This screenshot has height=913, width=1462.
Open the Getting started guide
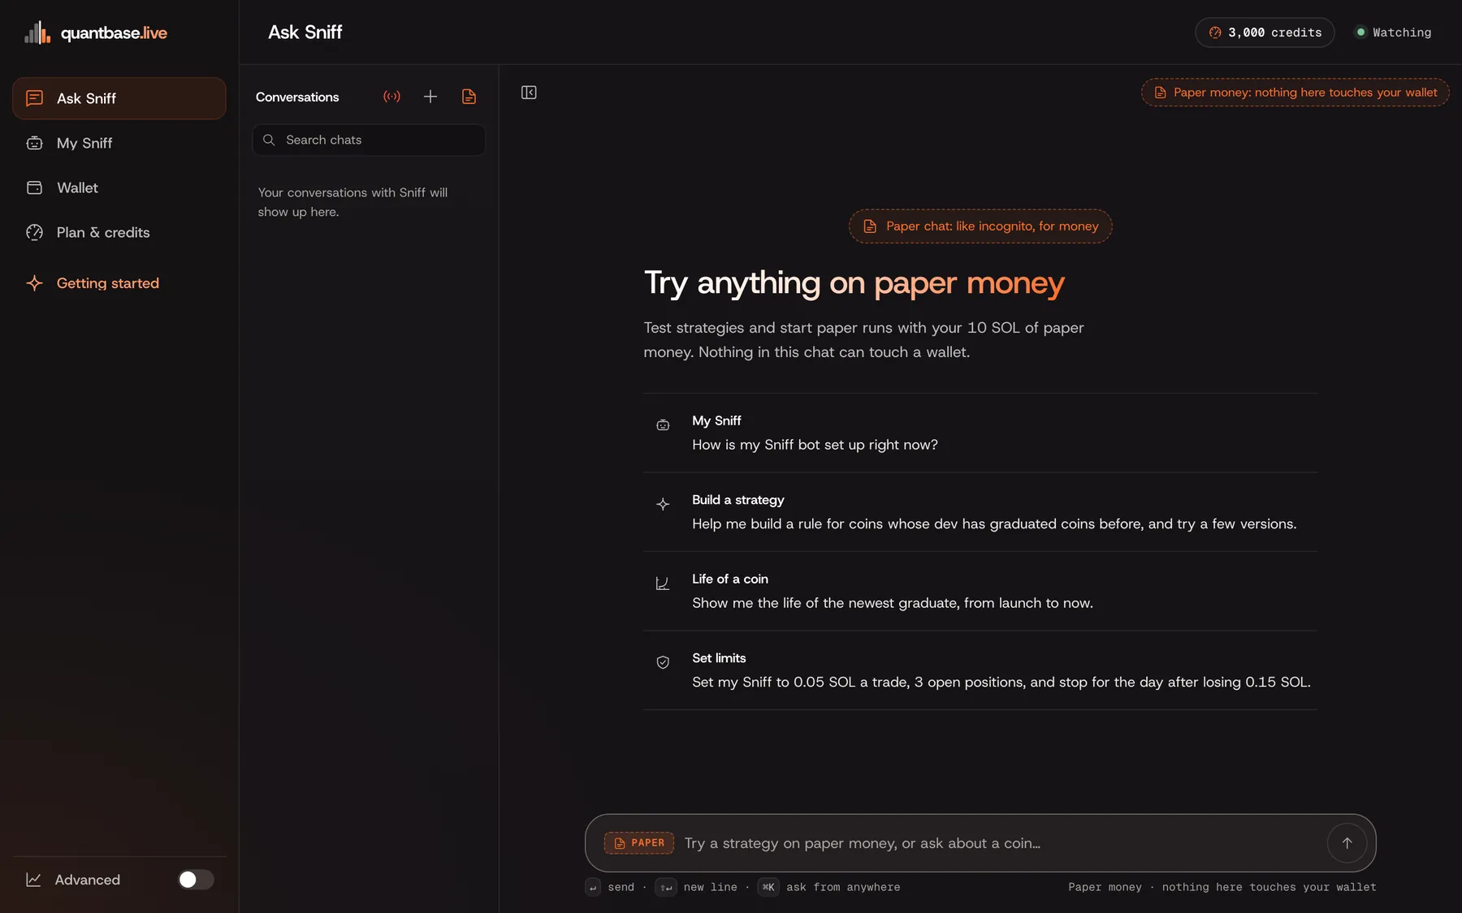click(119, 283)
